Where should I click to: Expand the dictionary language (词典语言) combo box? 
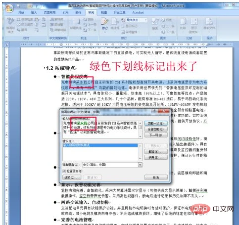click(140, 165)
